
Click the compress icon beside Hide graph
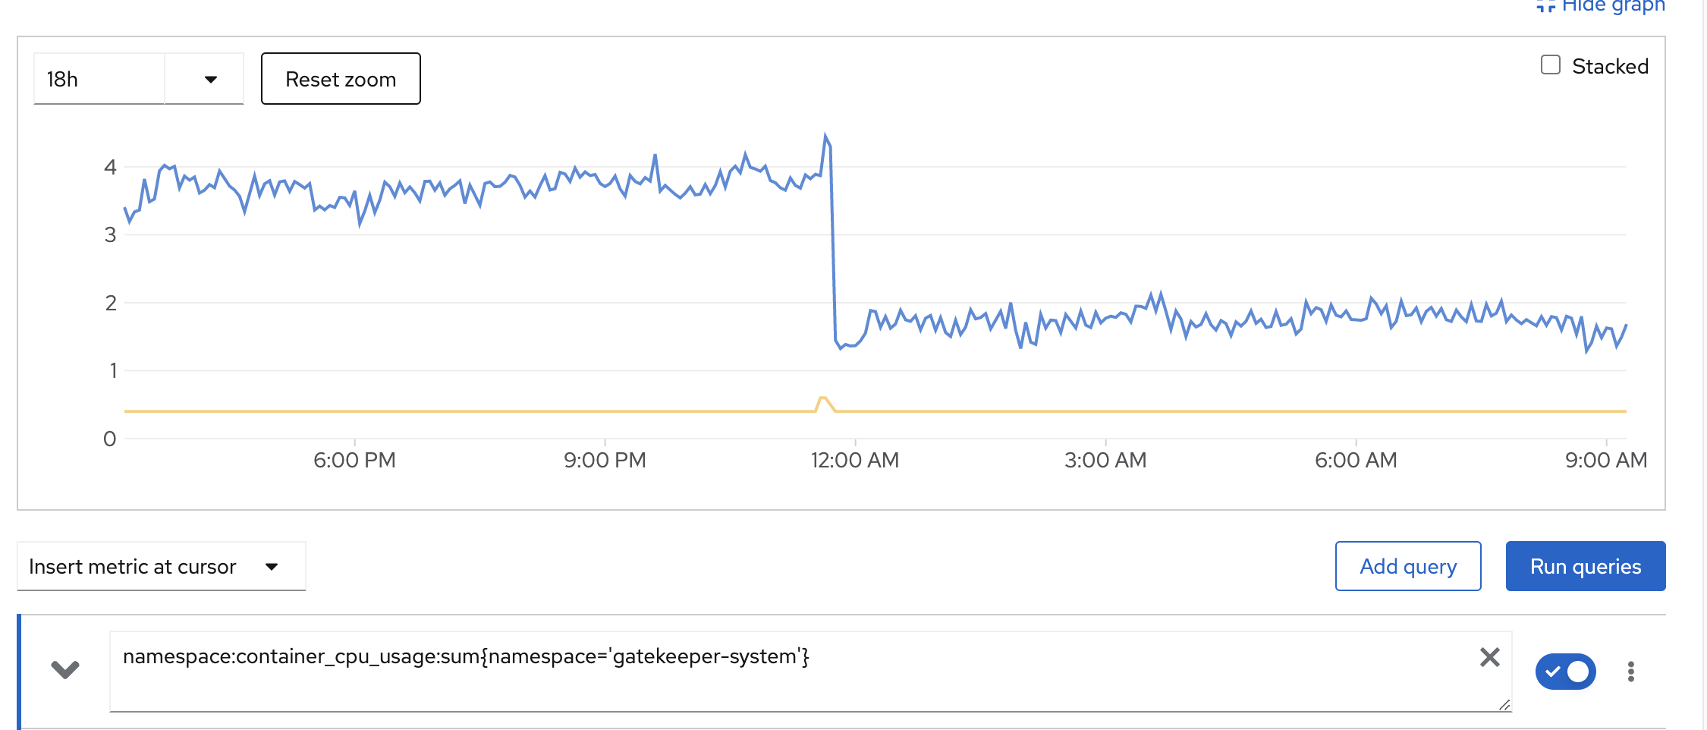click(x=1545, y=5)
